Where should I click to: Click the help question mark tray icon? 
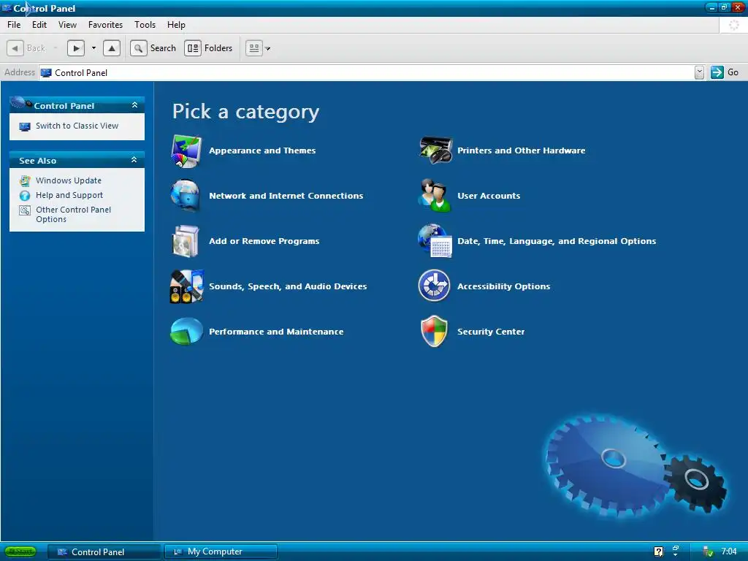coord(659,552)
